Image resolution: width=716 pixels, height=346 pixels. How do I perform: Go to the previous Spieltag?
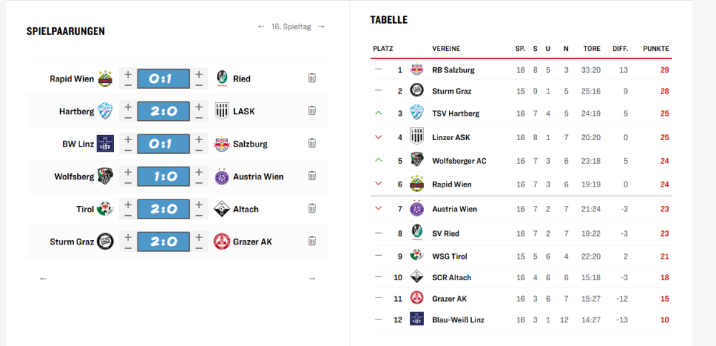click(261, 26)
